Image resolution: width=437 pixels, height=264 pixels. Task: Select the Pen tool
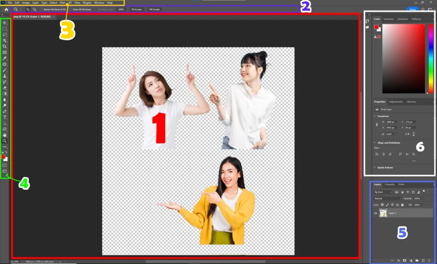[x=4, y=112]
